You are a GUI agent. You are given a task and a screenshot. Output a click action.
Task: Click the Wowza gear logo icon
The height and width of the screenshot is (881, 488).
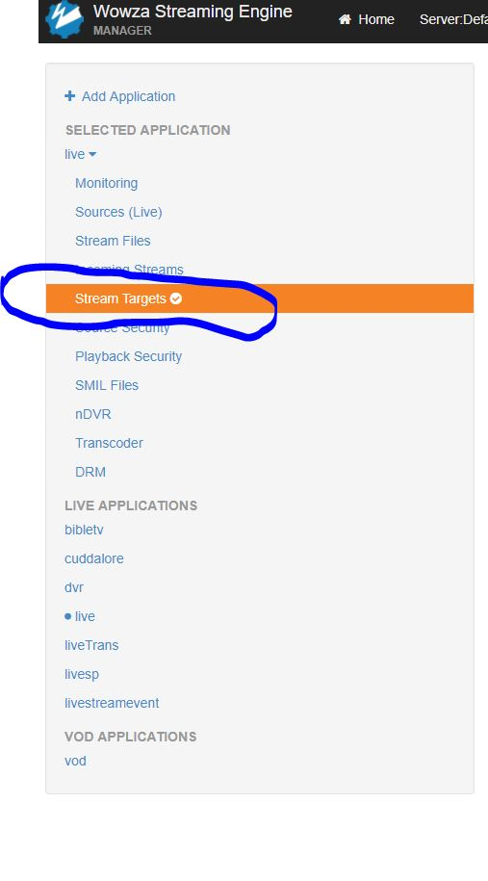click(x=64, y=19)
